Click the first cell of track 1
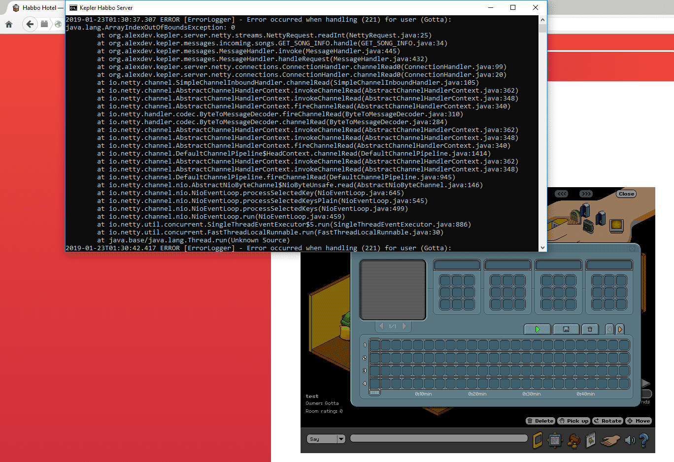This screenshot has height=462, width=674. click(x=374, y=345)
